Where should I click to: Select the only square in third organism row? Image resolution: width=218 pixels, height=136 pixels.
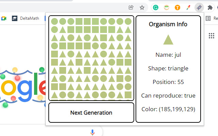click(104, 38)
